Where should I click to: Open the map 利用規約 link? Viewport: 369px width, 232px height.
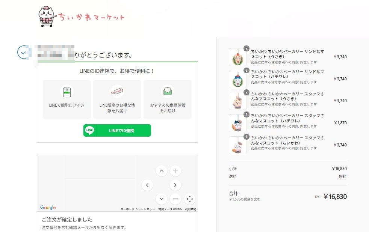point(191,209)
